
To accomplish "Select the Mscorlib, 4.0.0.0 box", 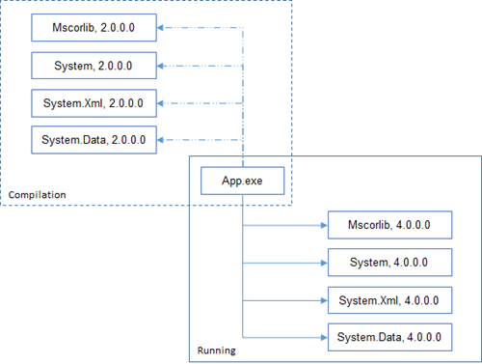I will 389,225.
